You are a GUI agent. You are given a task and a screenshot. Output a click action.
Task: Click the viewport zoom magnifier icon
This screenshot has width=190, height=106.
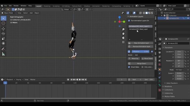[123, 29]
